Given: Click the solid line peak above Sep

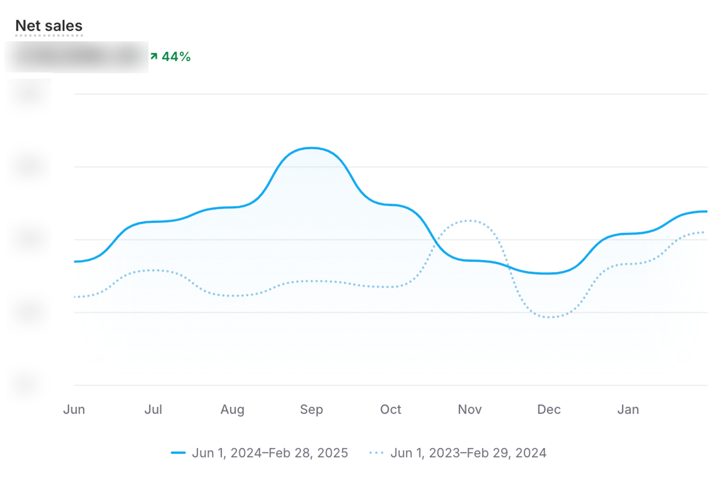Looking at the screenshot, I should tap(311, 148).
